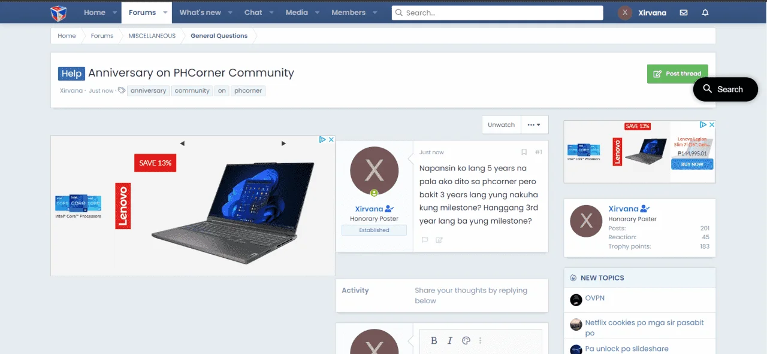Image resolution: width=767 pixels, height=354 pixels.
Task: Click the anniversary tag
Action: [x=148, y=91]
